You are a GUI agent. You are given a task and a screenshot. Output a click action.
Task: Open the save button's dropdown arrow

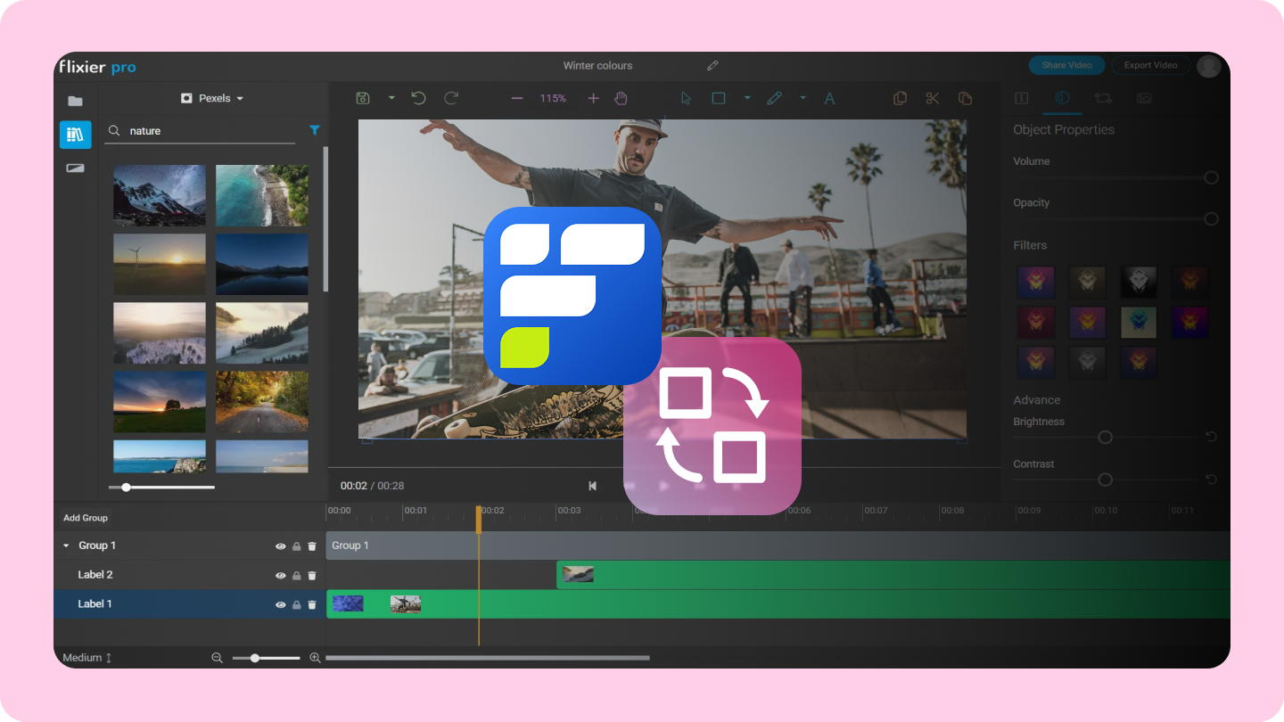pyautogui.click(x=391, y=98)
